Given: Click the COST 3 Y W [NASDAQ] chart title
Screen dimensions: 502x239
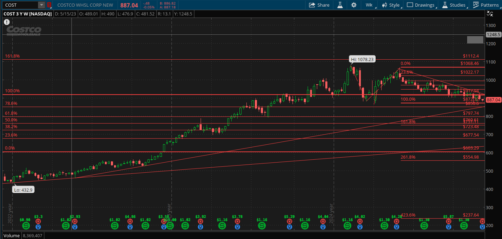Looking at the screenshot, I should pyautogui.click(x=28, y=14).
